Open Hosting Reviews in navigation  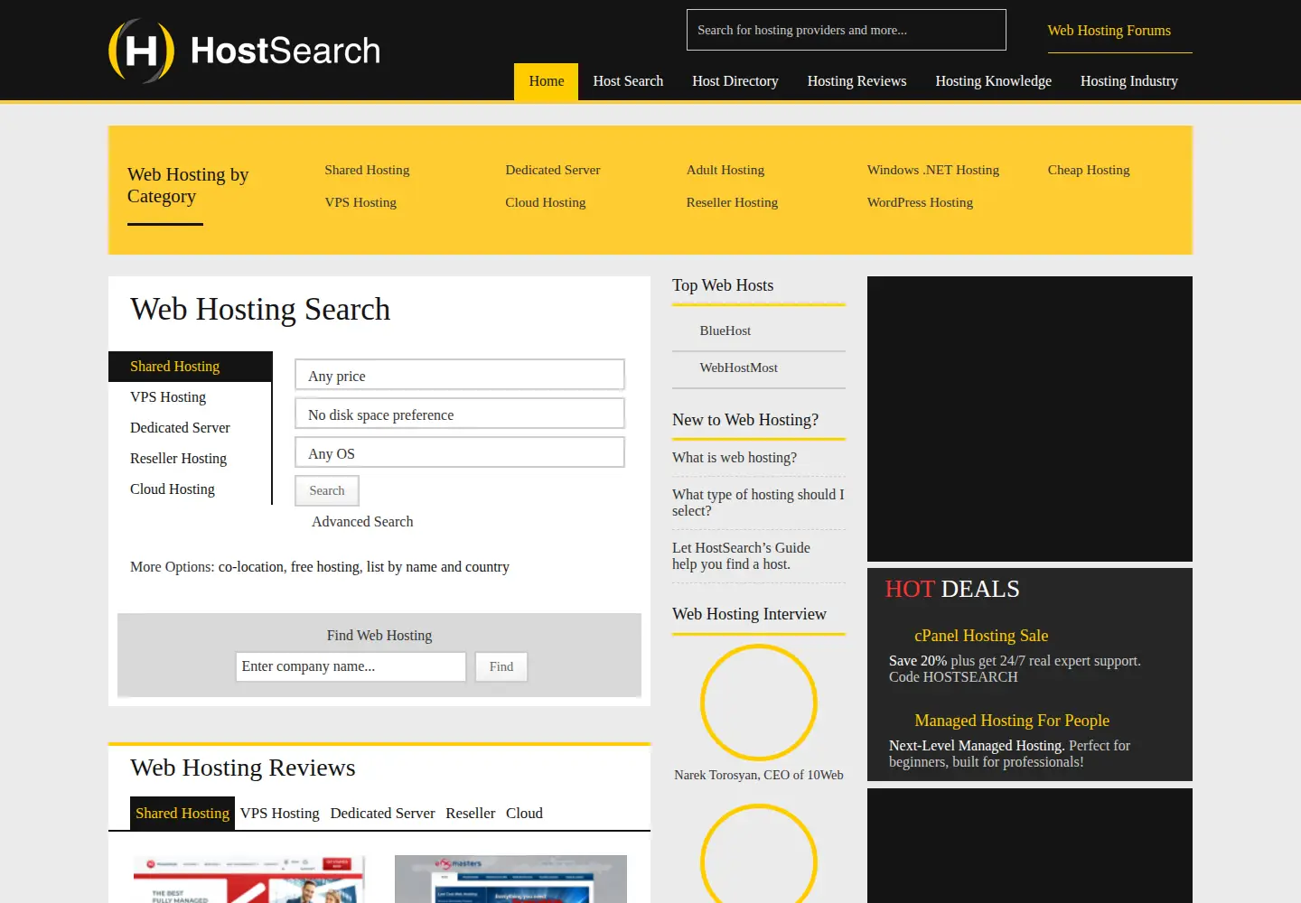[x=856, y=81]
